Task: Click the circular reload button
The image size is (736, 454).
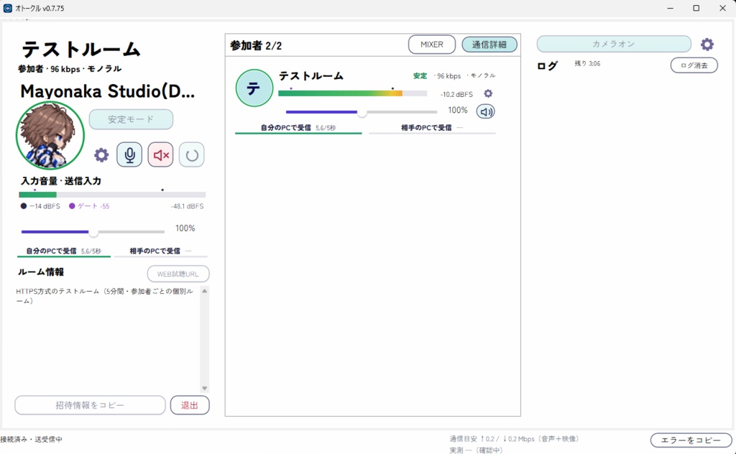Action: click(191, 154)
